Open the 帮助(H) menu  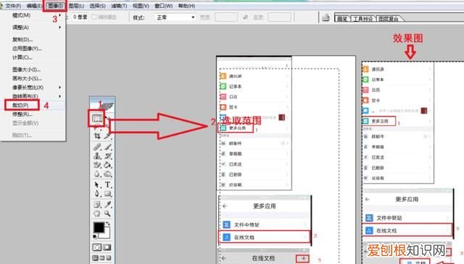[186, 6]
